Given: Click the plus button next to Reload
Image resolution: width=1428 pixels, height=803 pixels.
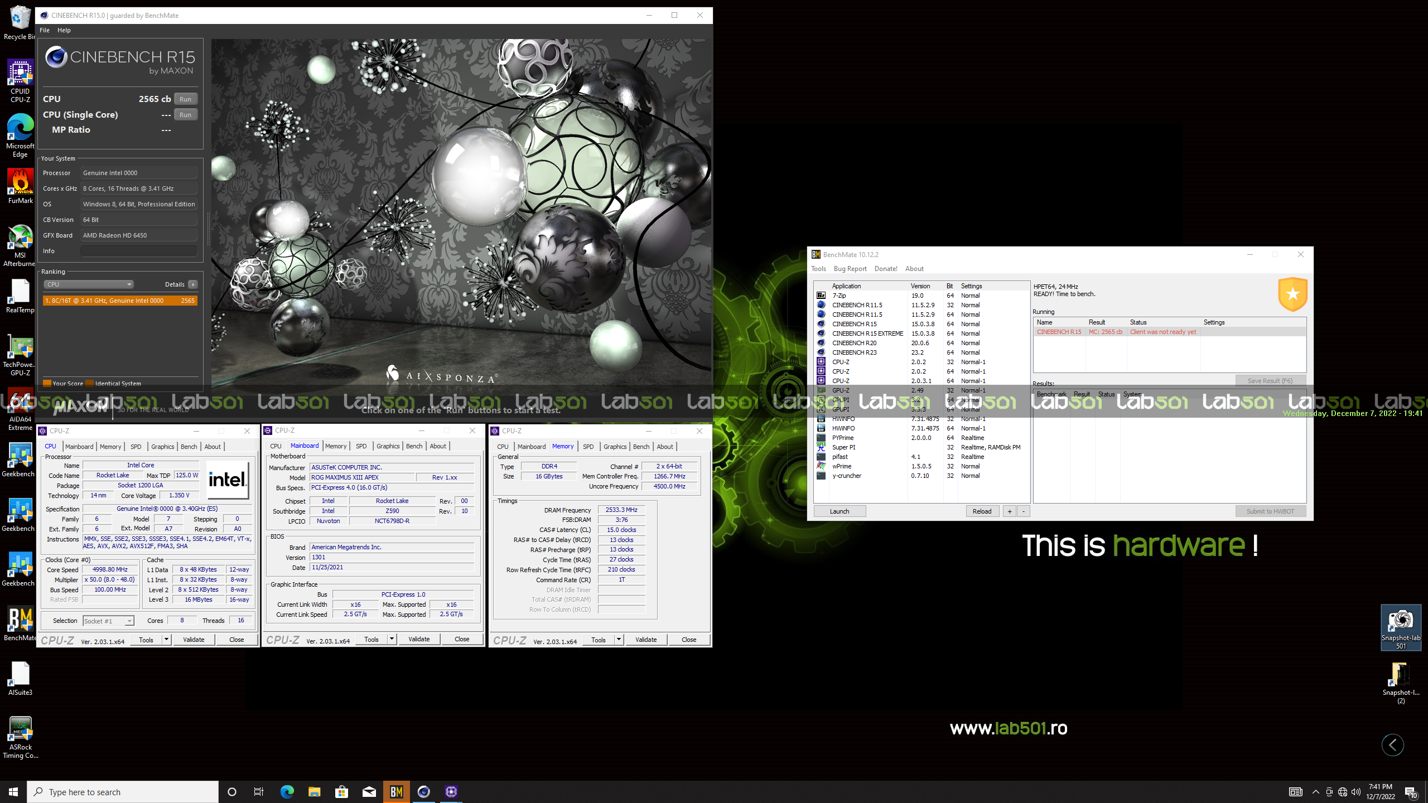Looking at the screenshot, I should [1009, 511].
